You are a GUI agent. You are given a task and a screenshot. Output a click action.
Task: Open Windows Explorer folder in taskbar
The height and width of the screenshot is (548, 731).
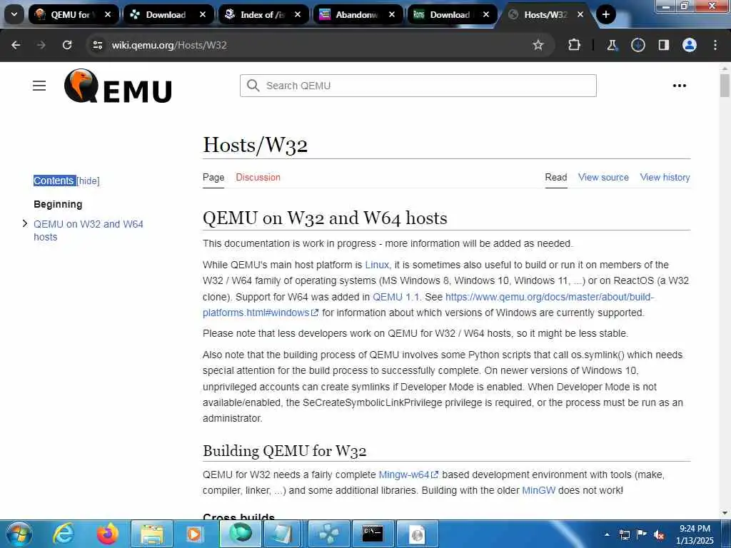[x=151, y=534]
